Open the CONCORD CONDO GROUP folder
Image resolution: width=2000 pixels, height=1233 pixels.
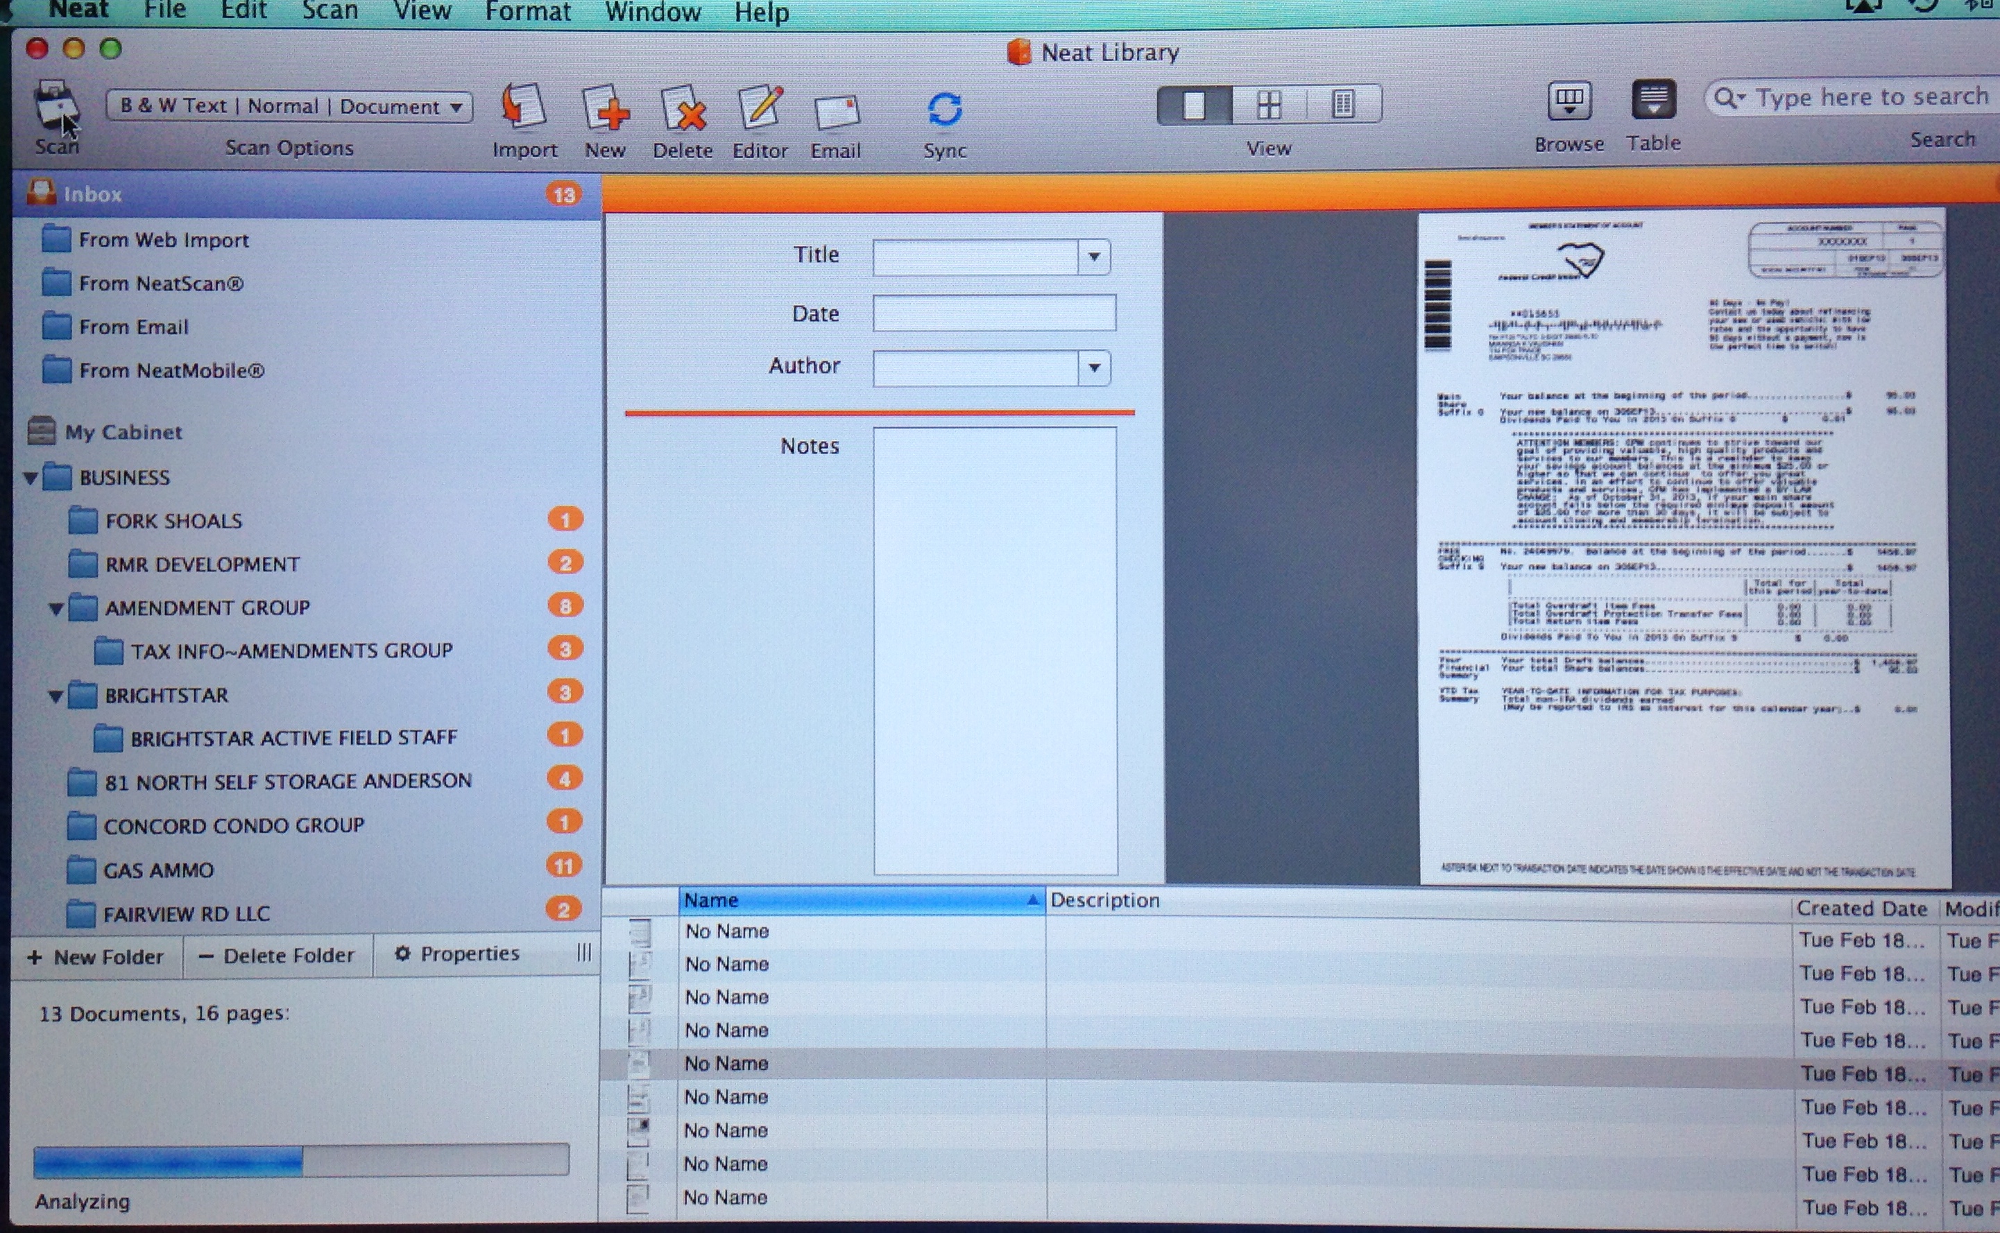pos(215,825)
